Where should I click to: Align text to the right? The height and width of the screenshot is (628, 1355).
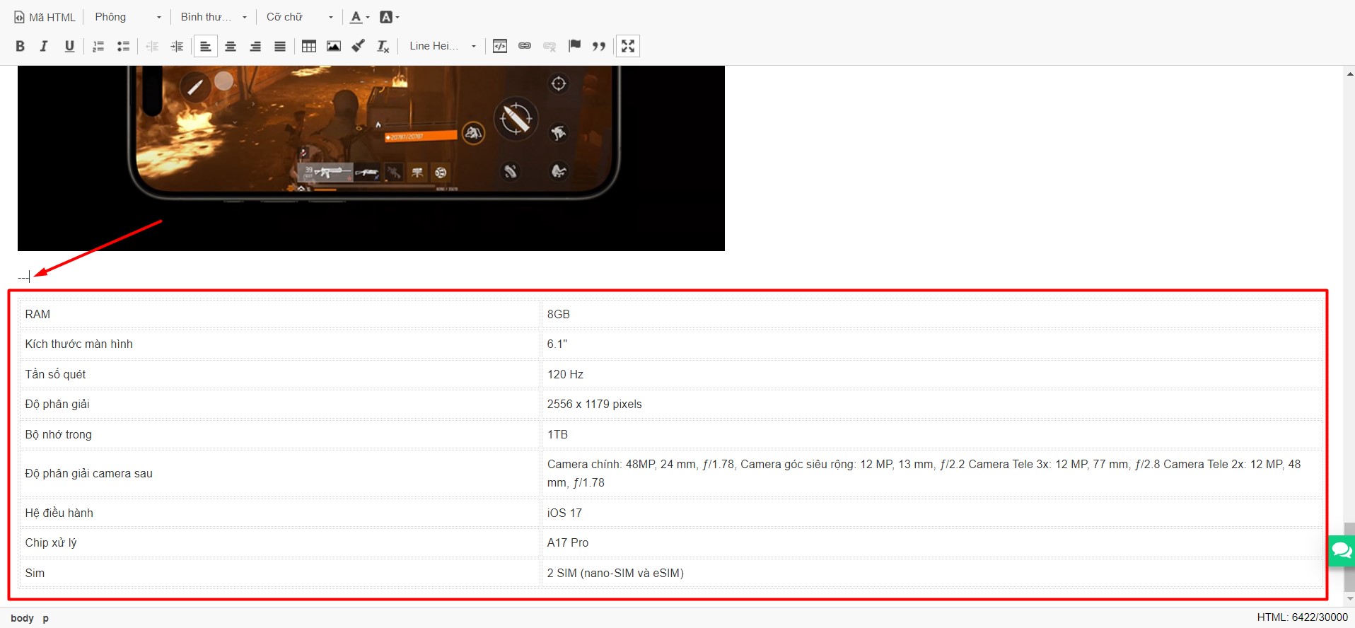click(255, 46)
